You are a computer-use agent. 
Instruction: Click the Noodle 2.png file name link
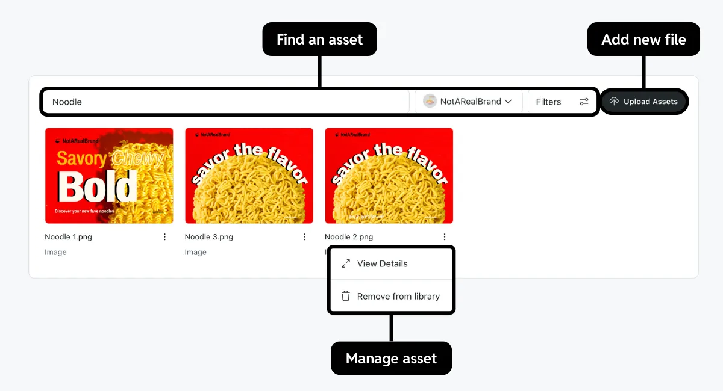click(349, 236)
